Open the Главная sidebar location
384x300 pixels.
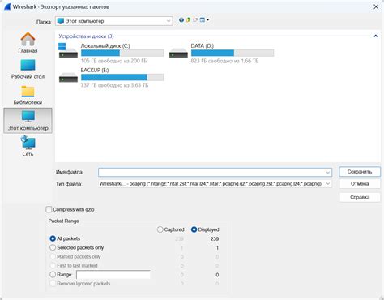pyautogui.click(x=28, y=43)
